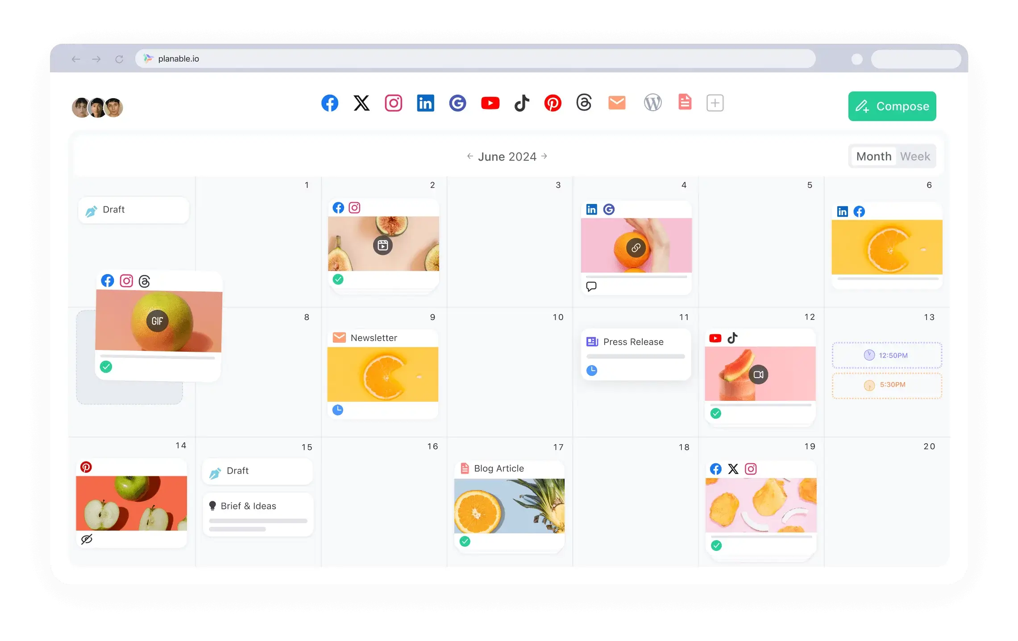
Task: Click the Compose button
Action: pos(892,106)
